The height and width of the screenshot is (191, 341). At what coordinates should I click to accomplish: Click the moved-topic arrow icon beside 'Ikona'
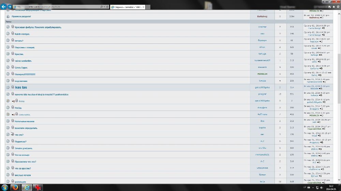13,101
